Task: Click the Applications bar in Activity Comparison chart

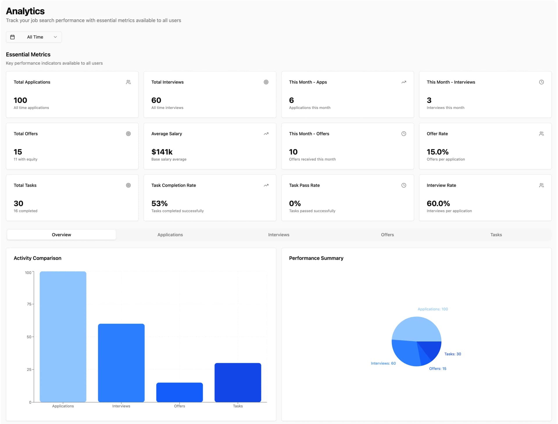Action: point(63,337)
